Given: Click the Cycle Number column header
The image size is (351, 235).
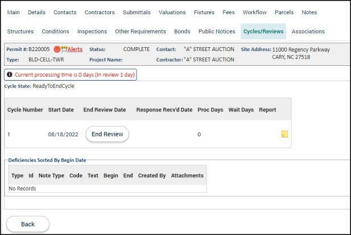Looking at the screenshot, I should [x=25, y=110].
